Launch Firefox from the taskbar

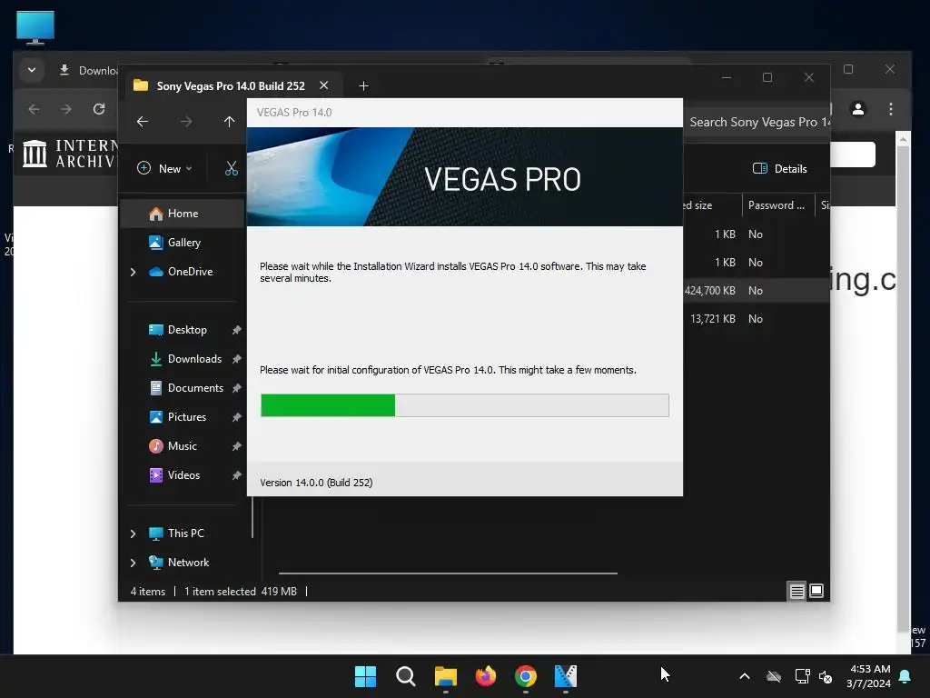click(486, 676)
